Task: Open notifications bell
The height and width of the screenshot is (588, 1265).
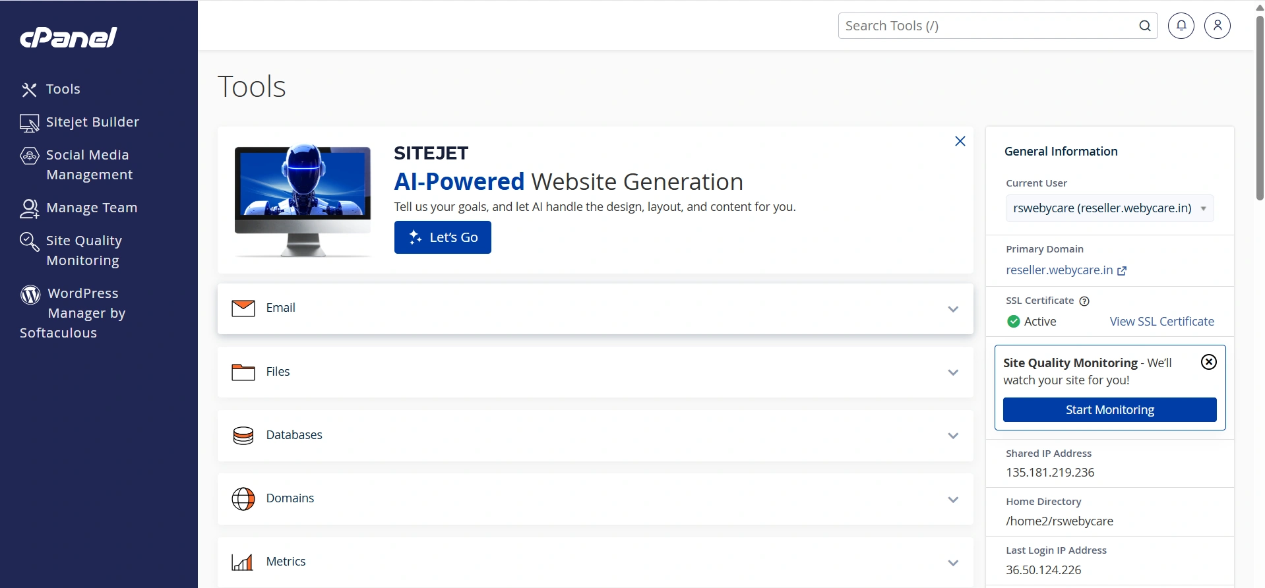Action: 1181,26
